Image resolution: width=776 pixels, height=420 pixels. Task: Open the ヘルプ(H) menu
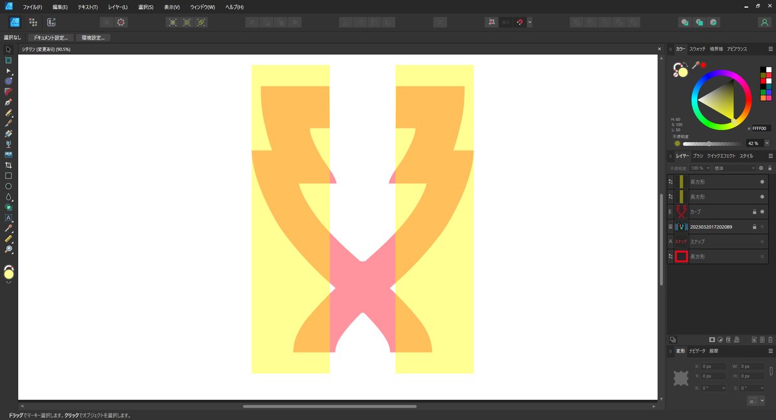tap(234, 6)
